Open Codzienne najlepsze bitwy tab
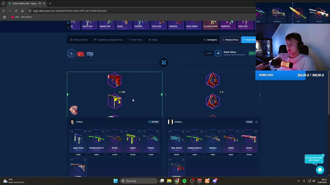This screenshot has height=185, width=330. click(x=108, y=40)
